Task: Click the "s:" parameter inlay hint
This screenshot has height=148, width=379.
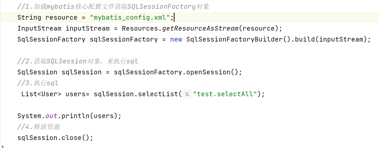Action: tap(187, 94)
